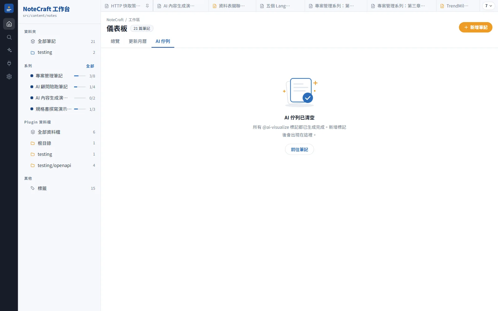498x311 pixels.
Task: Switch to the TrendMil note tab
Action: pos(458,6)
